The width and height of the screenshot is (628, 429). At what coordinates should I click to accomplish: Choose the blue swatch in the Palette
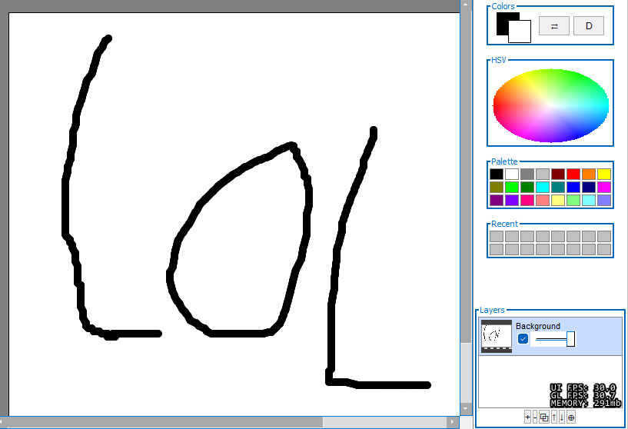point(573,187)
